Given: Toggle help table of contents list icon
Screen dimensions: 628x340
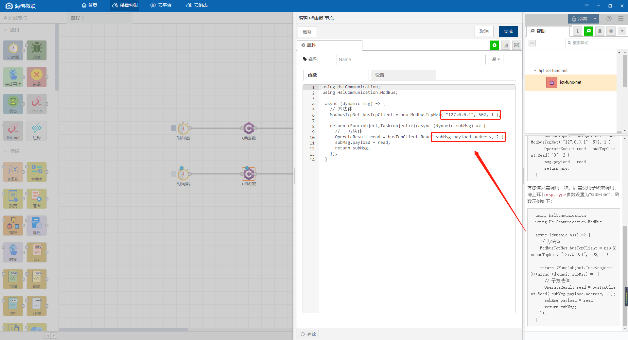Looking at the screenshot, I should pos(532,43).
